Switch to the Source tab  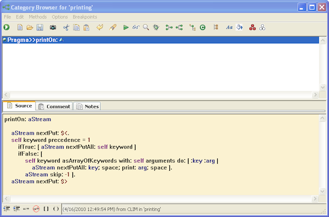[19, 106]
